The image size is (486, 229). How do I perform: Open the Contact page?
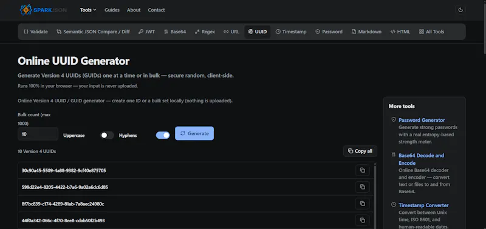[156, 10]
